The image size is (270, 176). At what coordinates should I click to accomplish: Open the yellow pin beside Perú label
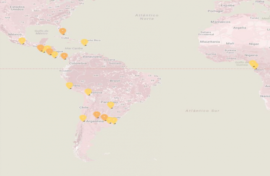[x=69, y=86]
